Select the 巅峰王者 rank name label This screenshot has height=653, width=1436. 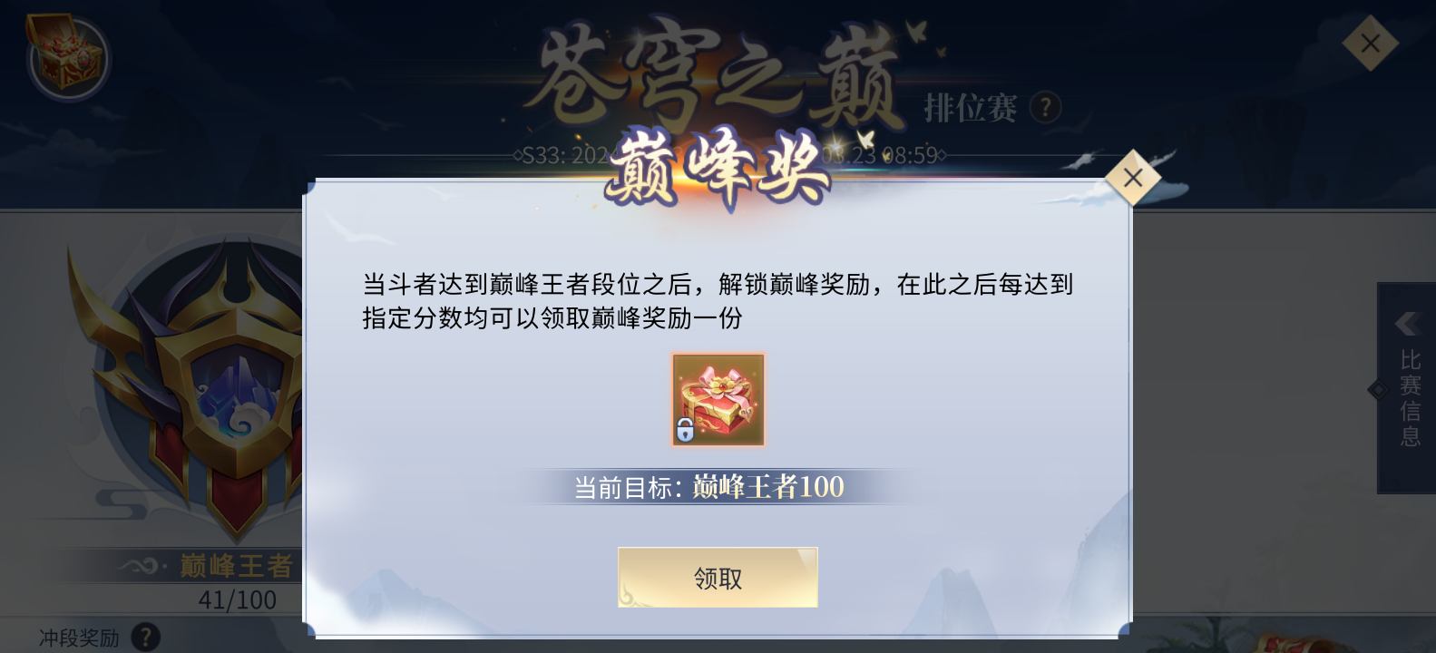click(x=237, y=566)
